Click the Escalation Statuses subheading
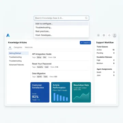123x123 pixels. click(104, 57)
